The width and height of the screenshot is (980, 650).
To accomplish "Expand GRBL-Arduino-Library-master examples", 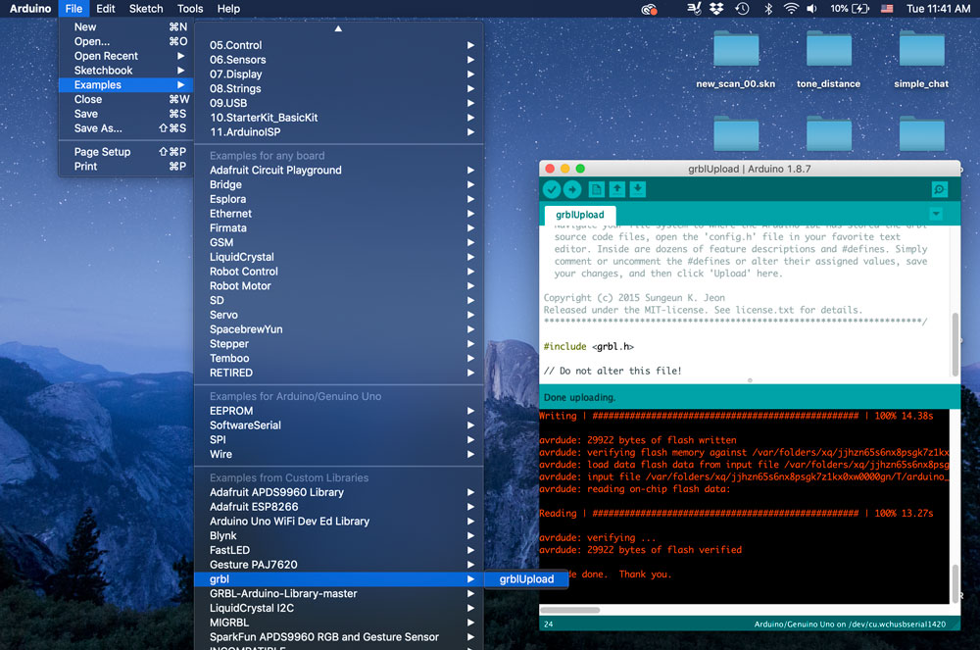I will point(339,594).
